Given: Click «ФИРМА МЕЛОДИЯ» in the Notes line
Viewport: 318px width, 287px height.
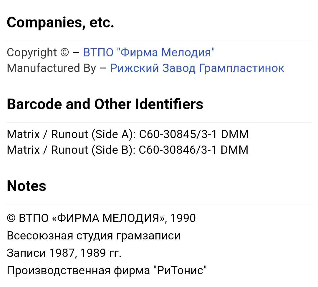Looking at the screenshot, I should tap(109, 218).
